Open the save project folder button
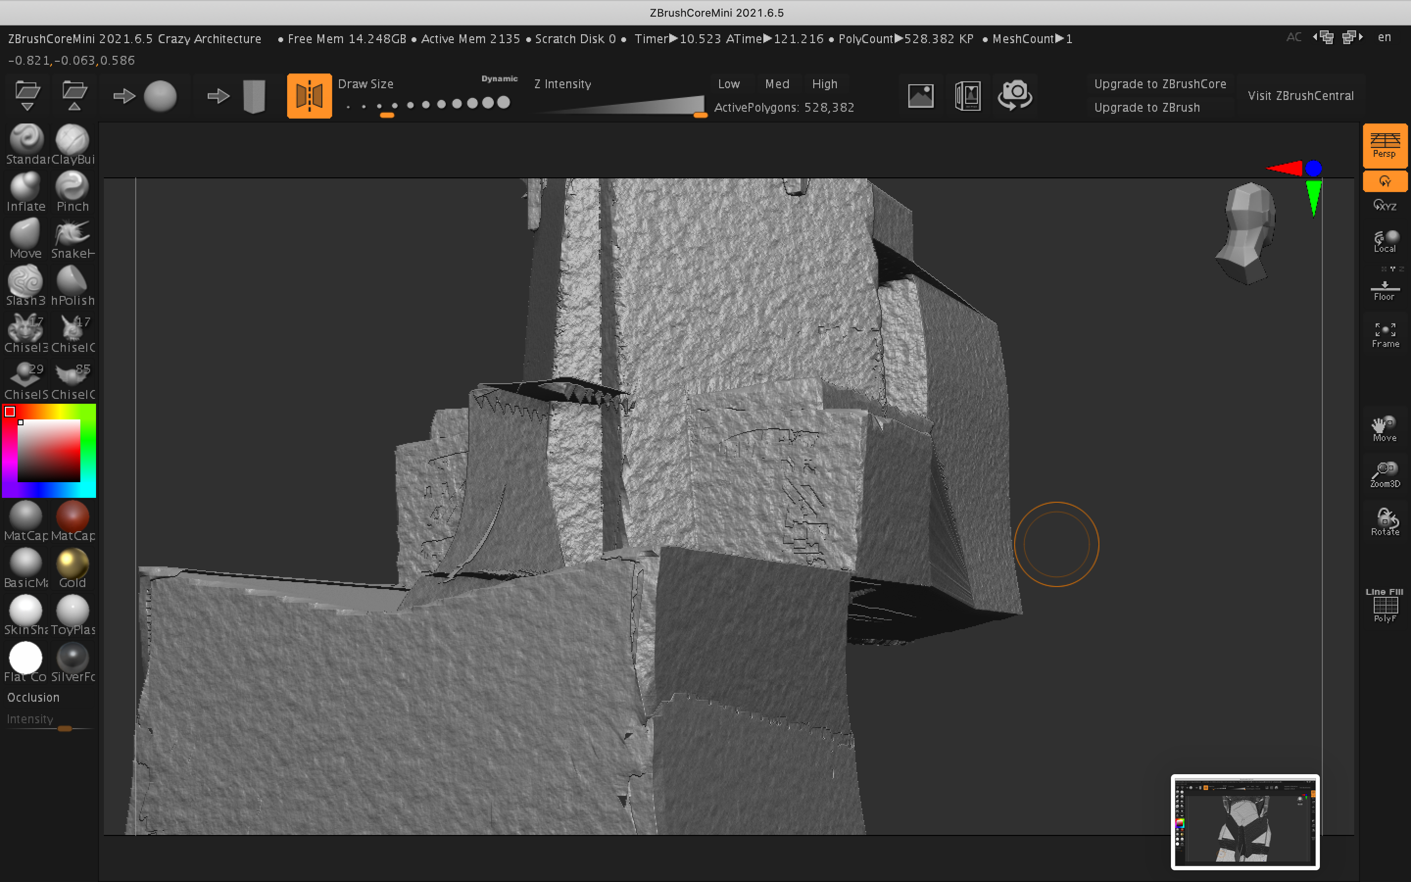 (x=74, y=95)
